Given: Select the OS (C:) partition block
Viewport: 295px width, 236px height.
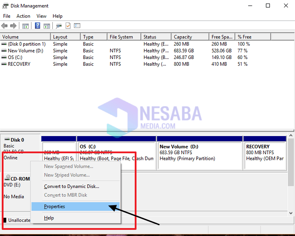Looking at the screenshot, I should click(116, 155).
